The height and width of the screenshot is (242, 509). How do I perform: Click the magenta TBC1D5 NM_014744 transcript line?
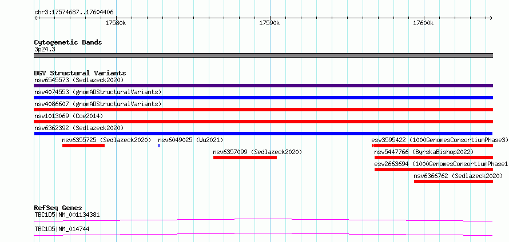tap(263, 234)
